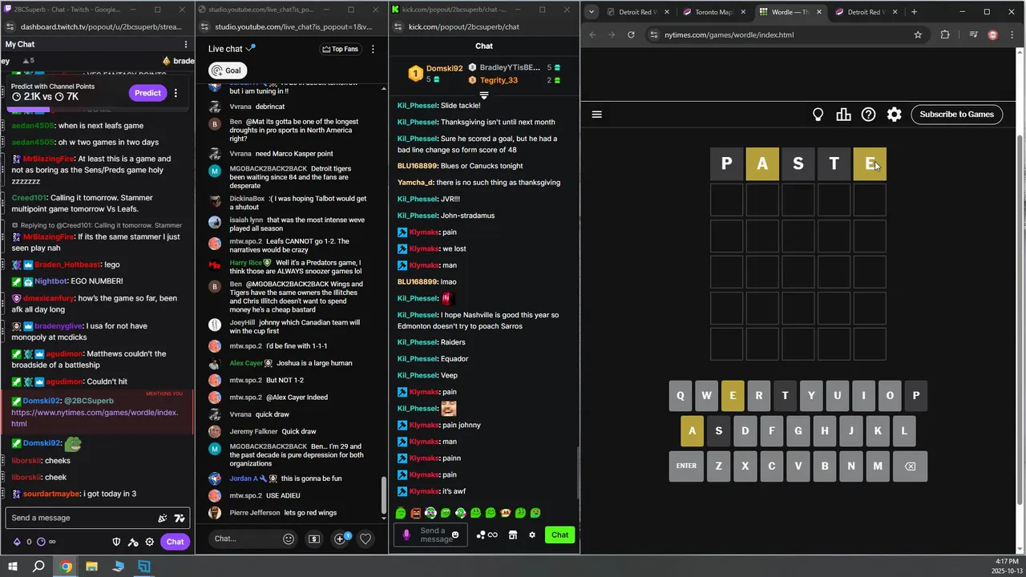Image resolution: width=1026 pixels, height=577 pixels.
Task: Select the yellow E tile in PASTE row
Action: [x=870, y=163]
